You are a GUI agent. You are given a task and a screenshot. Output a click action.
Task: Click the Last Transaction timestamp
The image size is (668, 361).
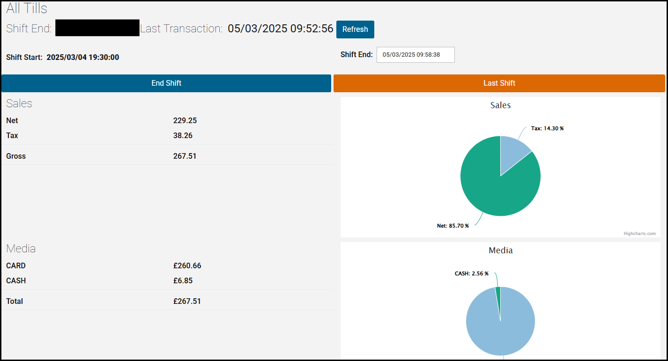[280, 29]
